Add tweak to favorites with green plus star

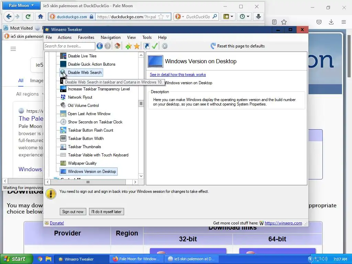click(x=129, y=46)
